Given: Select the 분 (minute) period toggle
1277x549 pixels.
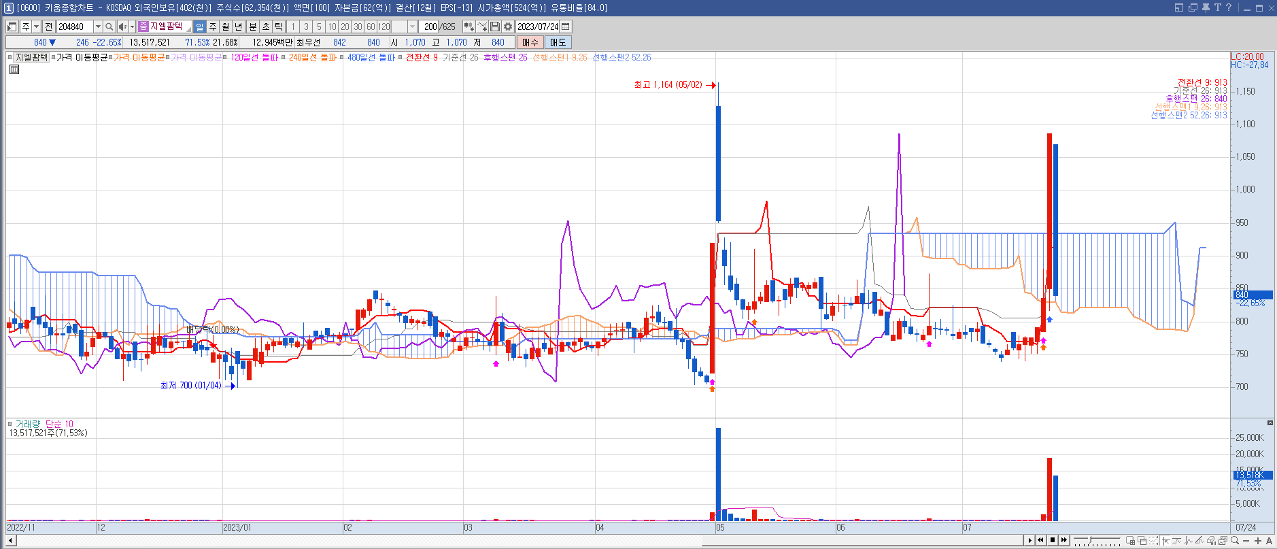Looking at the screenshot, I should pos(253,27).
